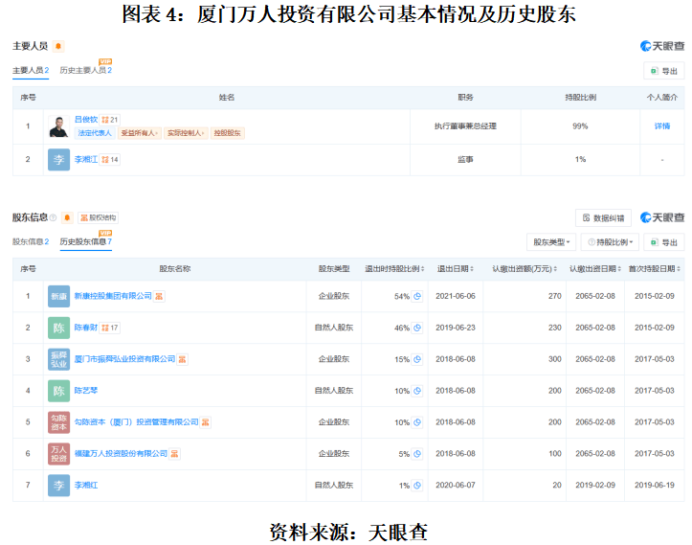Click the pie chart icon beside 46%
Screen dimensions: 692x545
click(417, 328)
